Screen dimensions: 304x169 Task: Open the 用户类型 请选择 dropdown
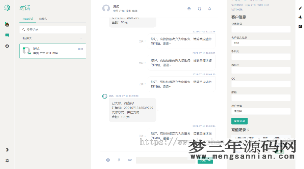coord(261,111)
